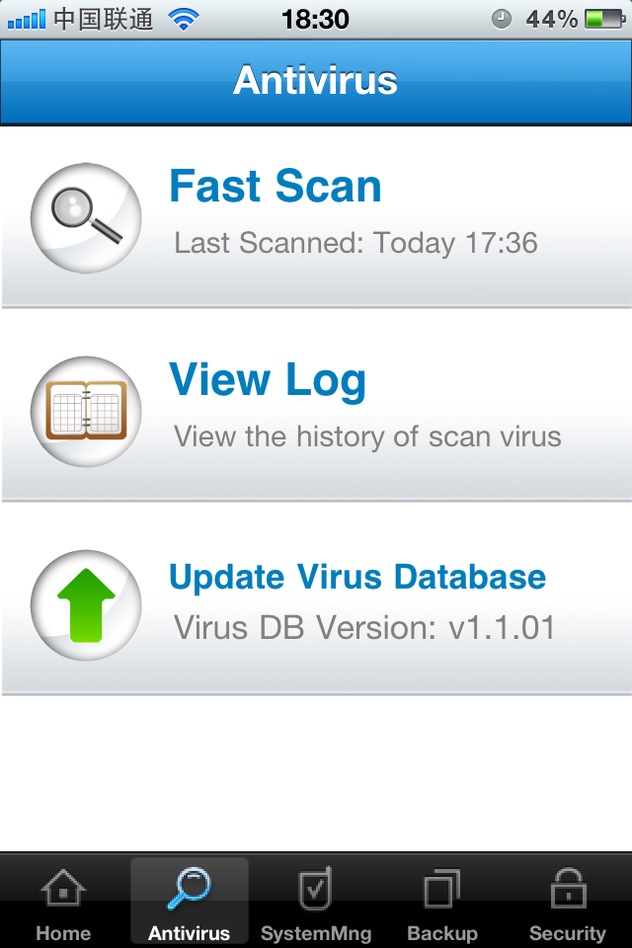Tap the battery indicator in status bar
The height and width of the screenshot is (948, 632).
tap(605, 19)
